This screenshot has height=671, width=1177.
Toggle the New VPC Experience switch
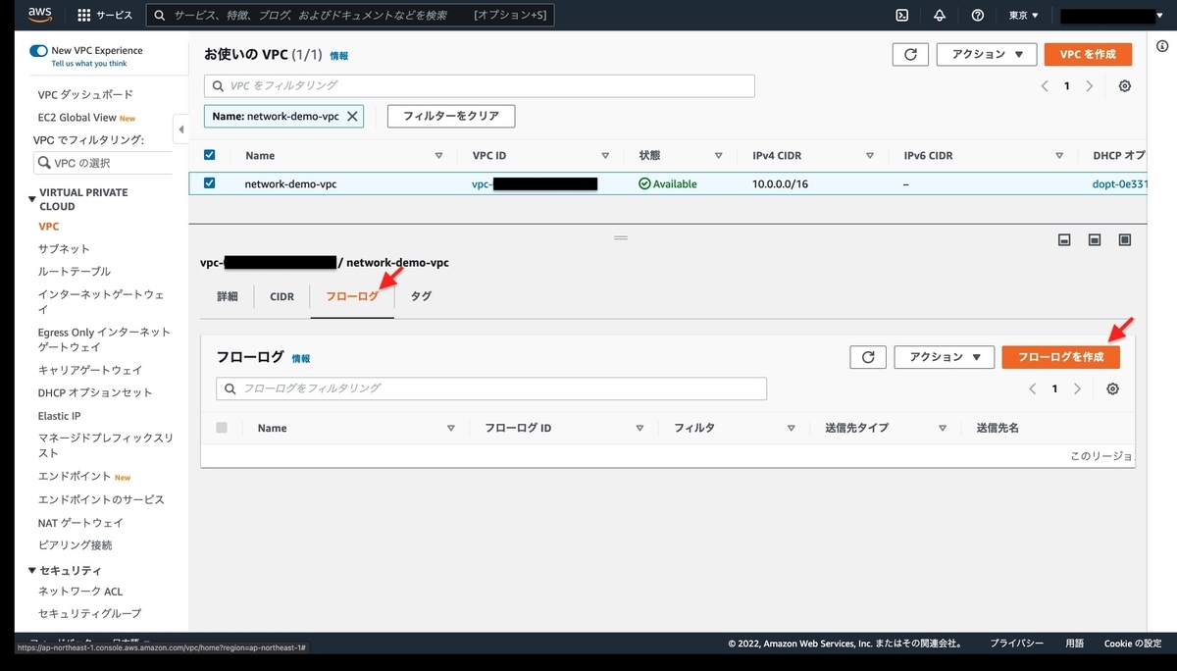point(39,50)
